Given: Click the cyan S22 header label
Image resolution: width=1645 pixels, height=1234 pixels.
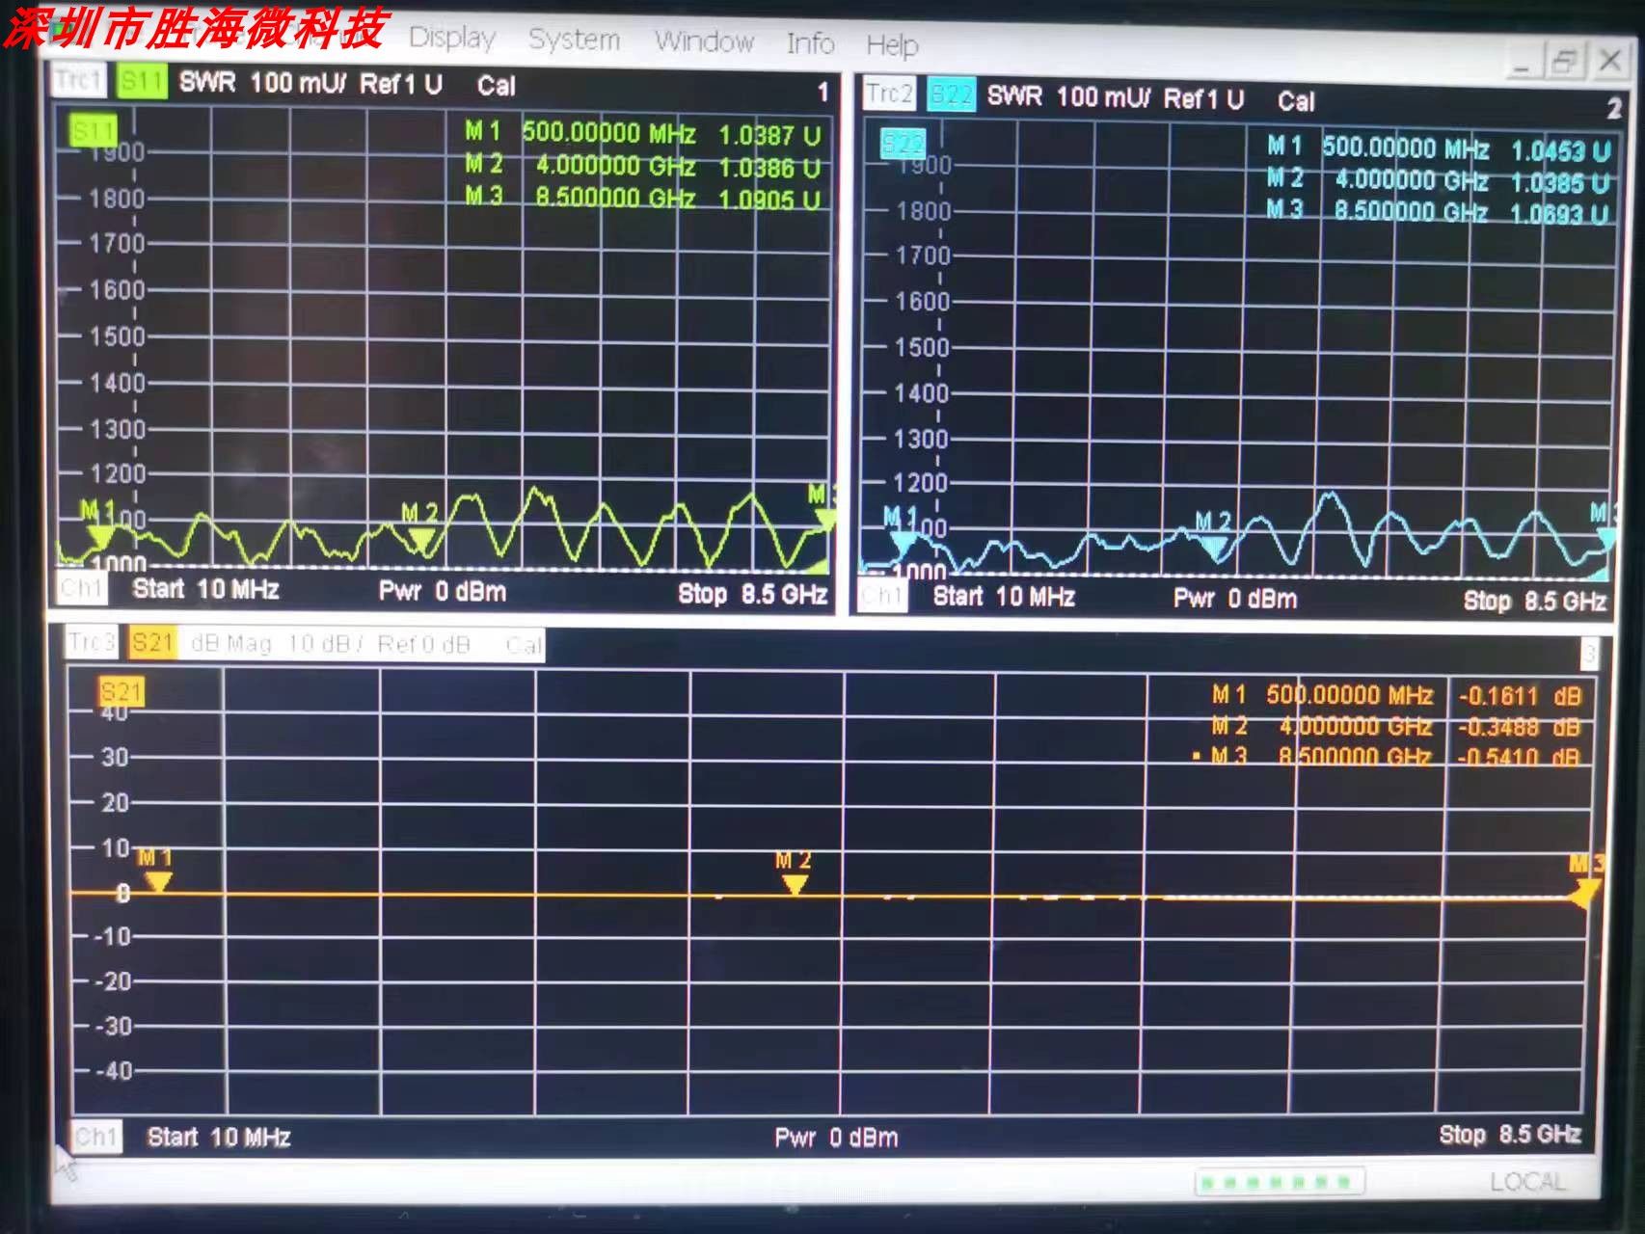Looking at the screenshot, I should point(951,95).
